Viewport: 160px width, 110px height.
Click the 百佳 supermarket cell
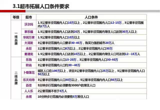tap(29, 85)
